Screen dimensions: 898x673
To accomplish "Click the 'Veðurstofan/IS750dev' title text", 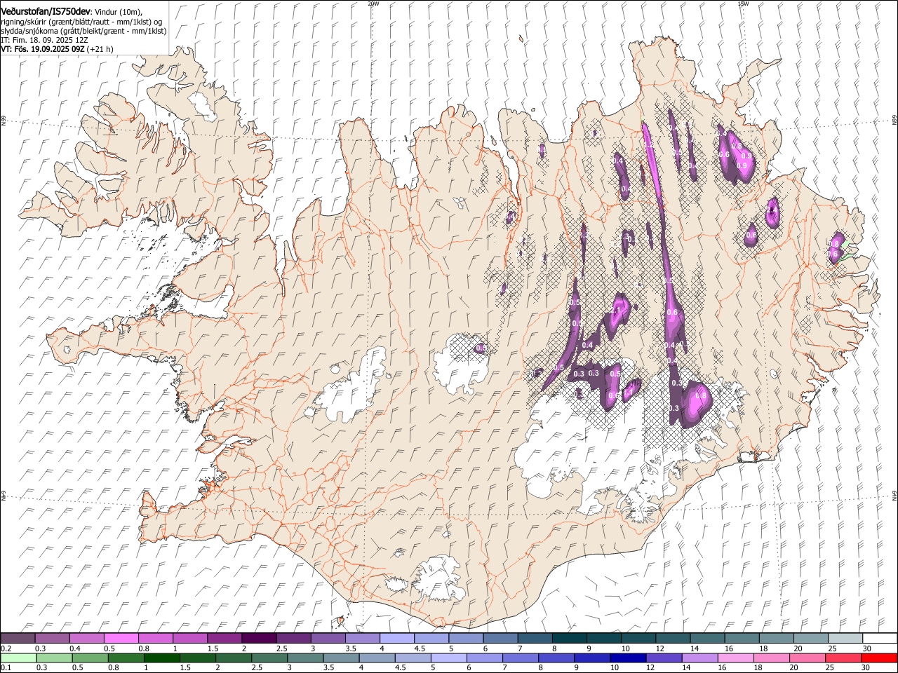I will [x=46, y=11].
